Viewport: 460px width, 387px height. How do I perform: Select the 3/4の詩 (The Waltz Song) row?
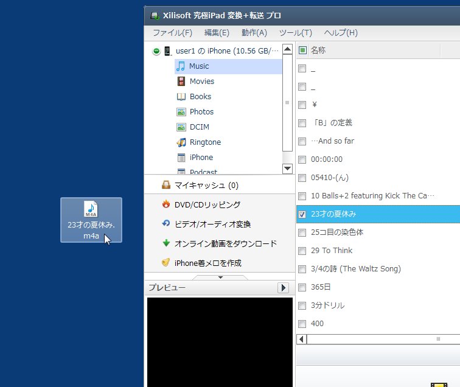378,269
